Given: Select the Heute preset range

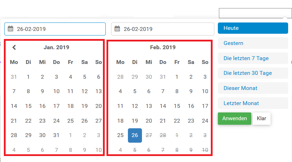Looking at the screenshot, I should [x=253, y=28].
